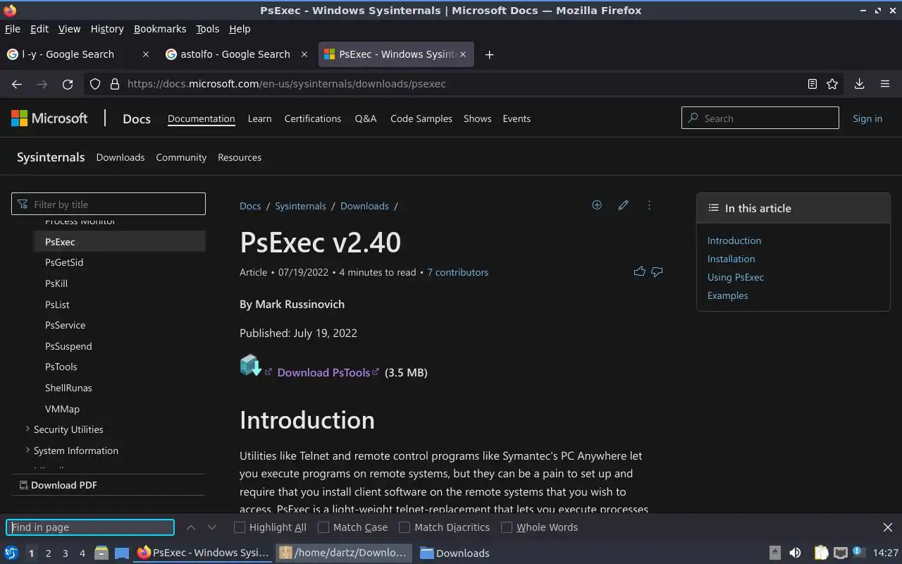This screenshot has height=564, width=902.
Task: Open the Edit menu
Action: (x=39, y=29)
